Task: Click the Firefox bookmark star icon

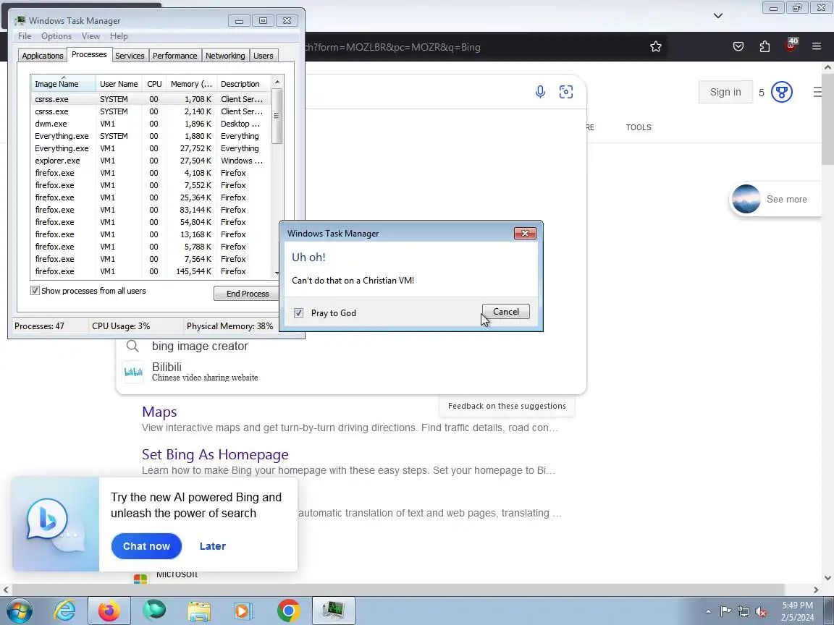Action: (655, 47)
